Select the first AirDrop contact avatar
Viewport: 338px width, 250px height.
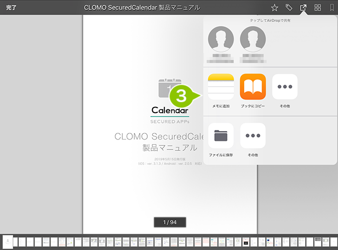[x=221, y=39]
